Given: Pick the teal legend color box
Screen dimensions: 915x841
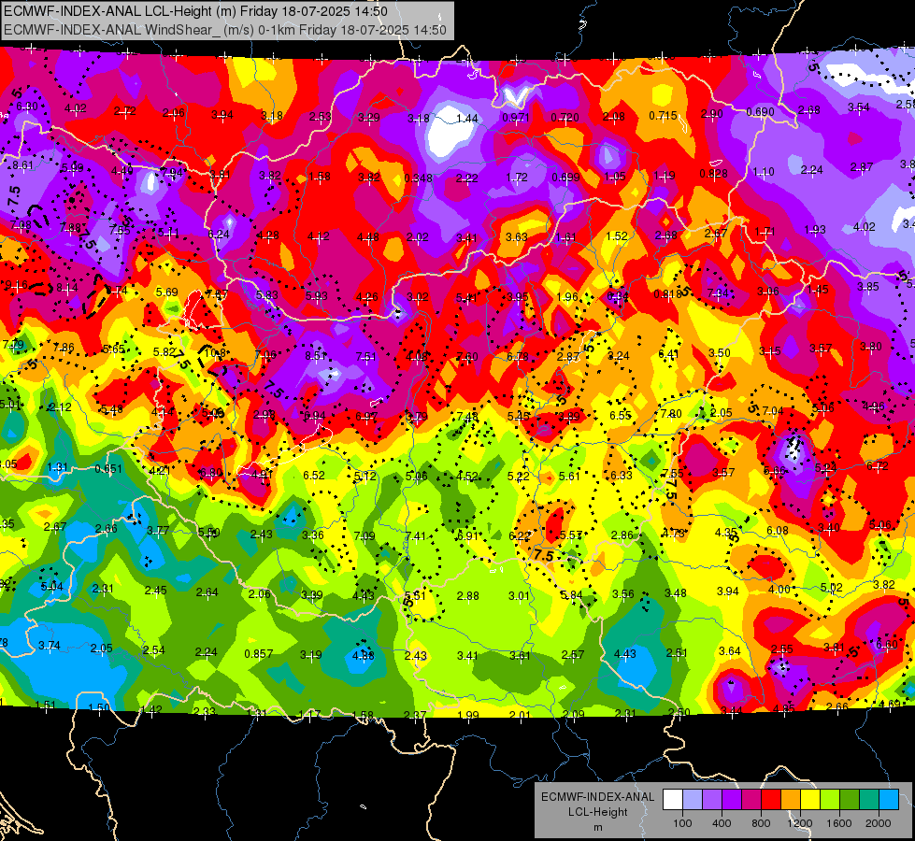Looking at the screenshot, I should tap(869, 799).
